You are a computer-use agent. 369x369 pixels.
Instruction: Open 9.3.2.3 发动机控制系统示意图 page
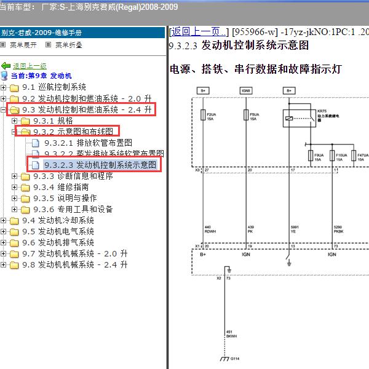(x=100, y=165)
